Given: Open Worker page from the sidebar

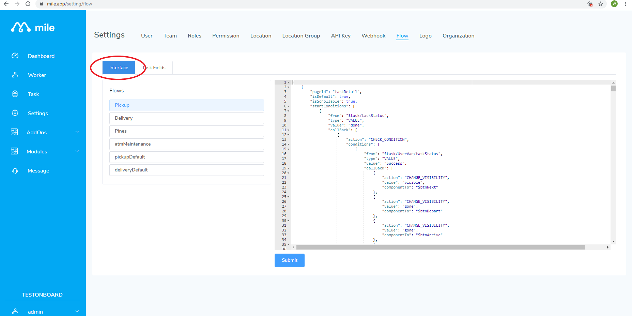Looking at the screenshot, I should (37, 75).
